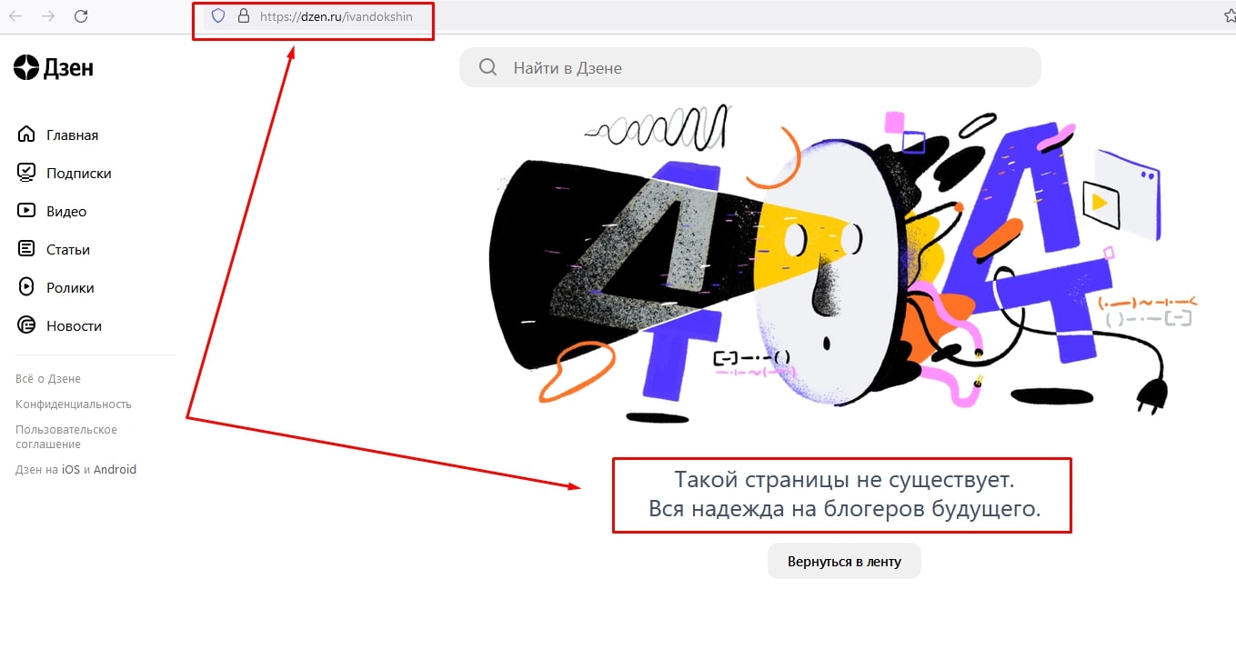Open the Конфиденциальность link
This screenshot has width=1236, height=659.
click(x=74, y=404)
